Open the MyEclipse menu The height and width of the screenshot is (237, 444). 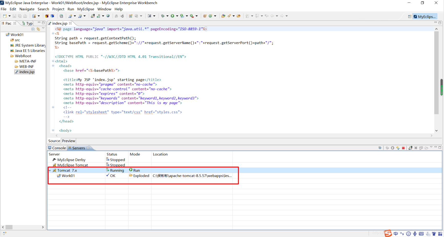pos(86,9)
